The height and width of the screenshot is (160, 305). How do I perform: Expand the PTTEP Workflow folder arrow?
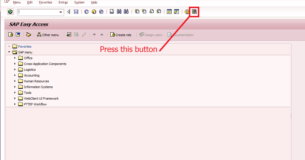pos(15,104)
